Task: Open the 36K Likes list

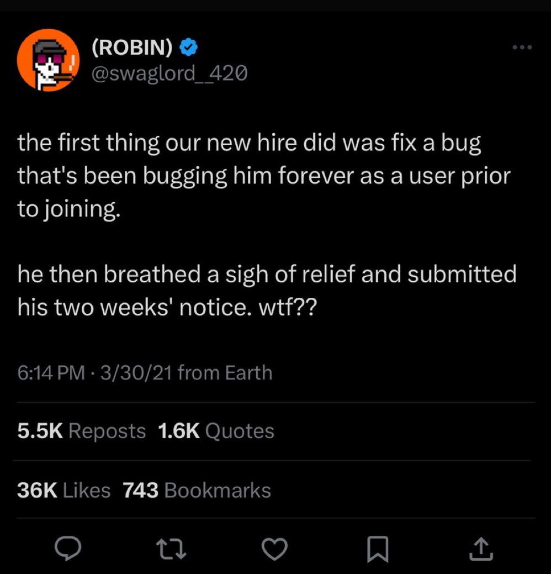Action: 64,490
